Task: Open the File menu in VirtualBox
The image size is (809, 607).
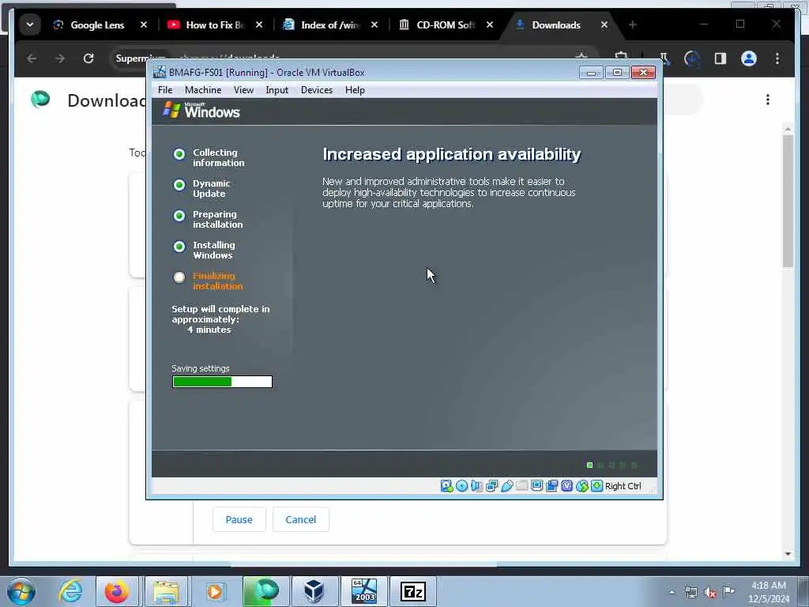Action: [165, 90]
